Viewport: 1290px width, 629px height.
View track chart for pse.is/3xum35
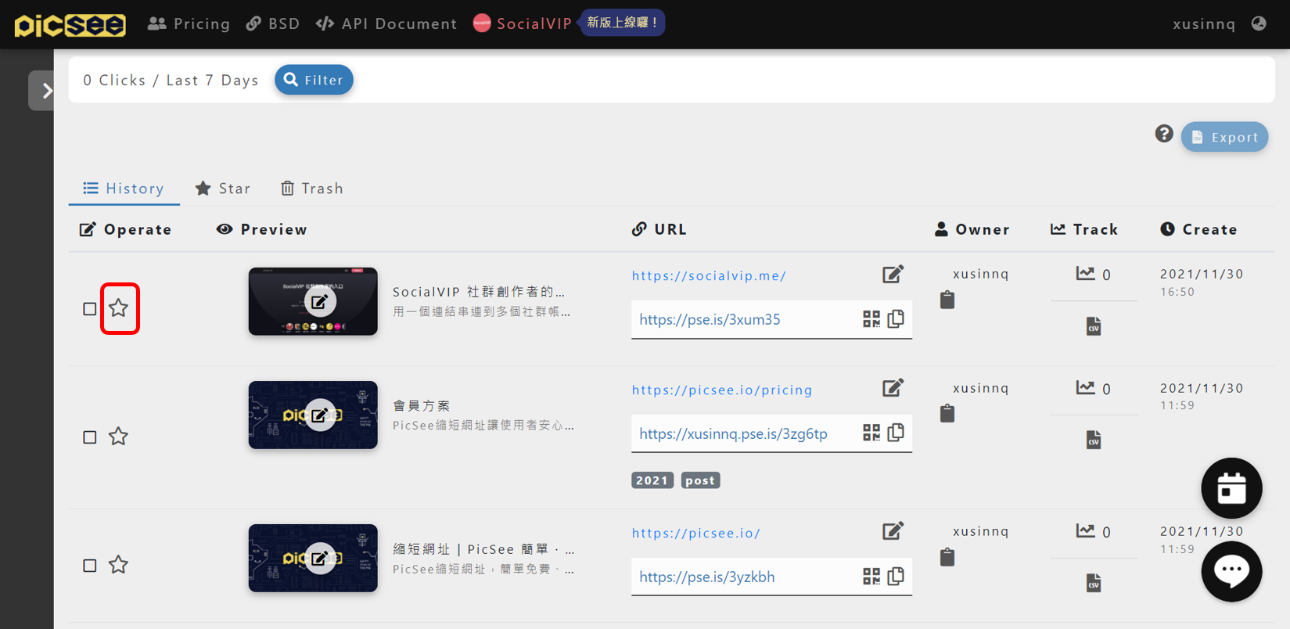pos(1085,274)
